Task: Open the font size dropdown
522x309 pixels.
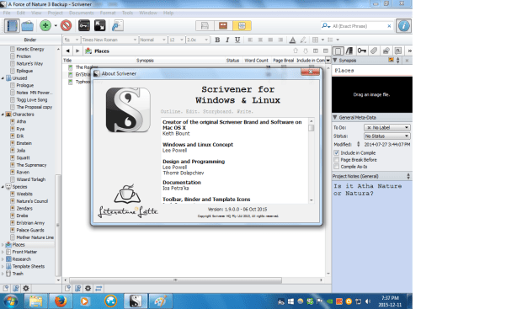Action: (177, 40)
